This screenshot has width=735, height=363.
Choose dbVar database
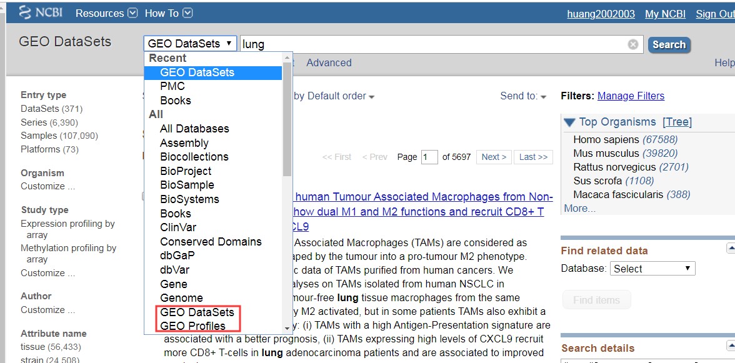tap(174, 270)
